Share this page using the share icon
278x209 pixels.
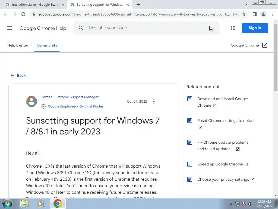235,14
